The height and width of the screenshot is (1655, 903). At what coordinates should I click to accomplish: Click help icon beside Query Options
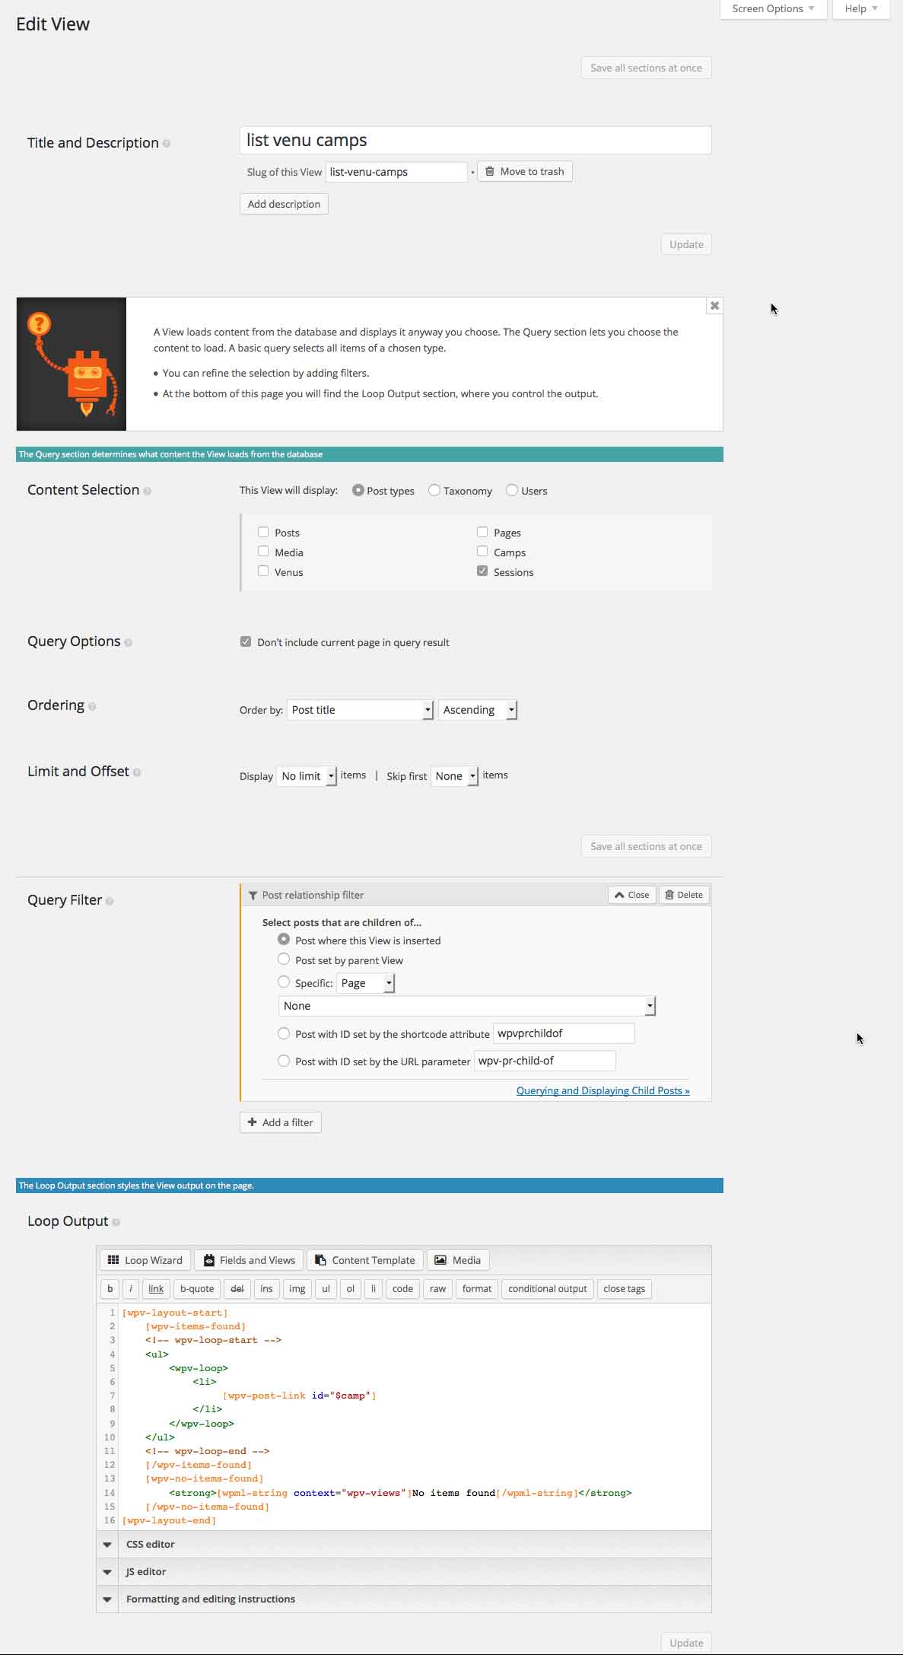click(x=128, y=642)
